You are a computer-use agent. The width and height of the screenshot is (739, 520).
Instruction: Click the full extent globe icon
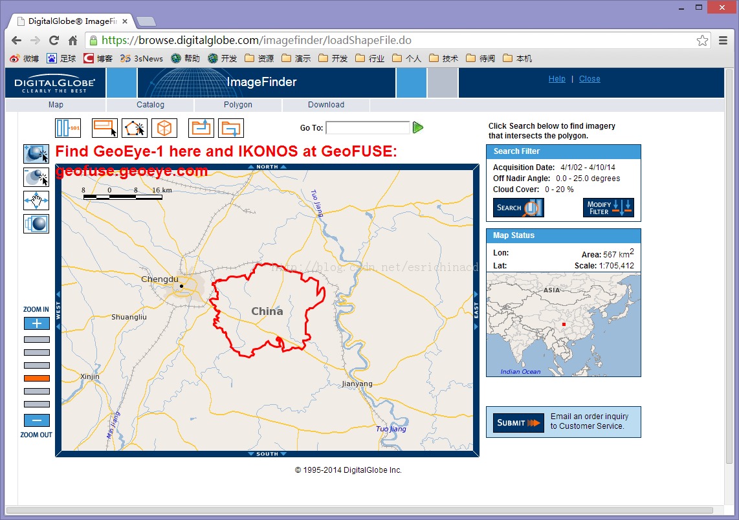click(36, 224)
